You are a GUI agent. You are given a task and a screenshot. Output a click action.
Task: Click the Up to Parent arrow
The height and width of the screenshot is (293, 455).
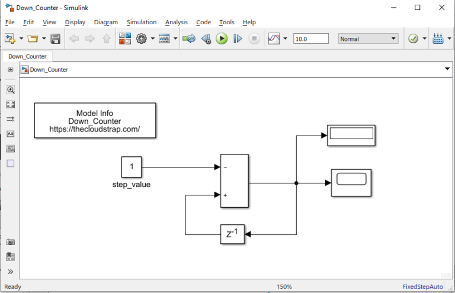pos(107,38)
